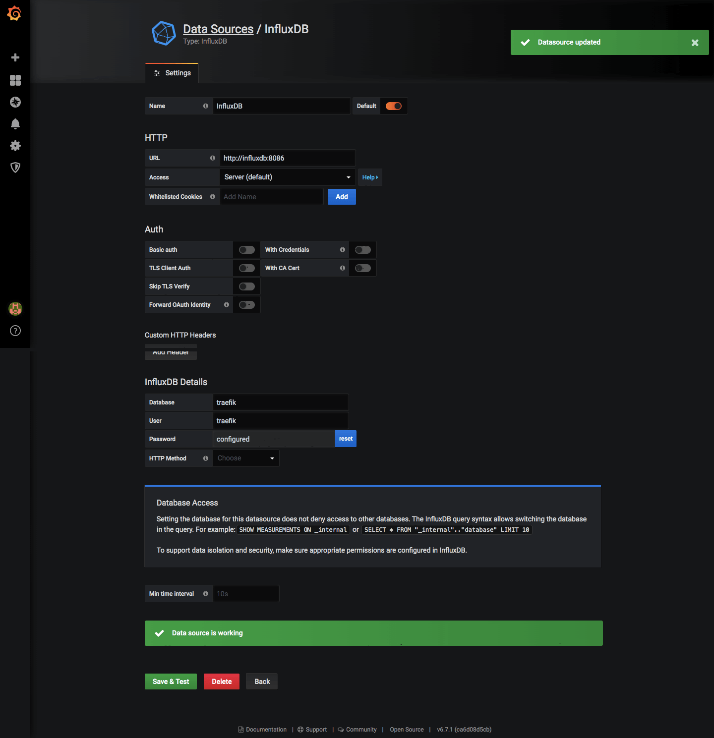This screenshot has height=738, width=714.
Task: Click the info icon next to Name
Action: click(x=206, y=106)
